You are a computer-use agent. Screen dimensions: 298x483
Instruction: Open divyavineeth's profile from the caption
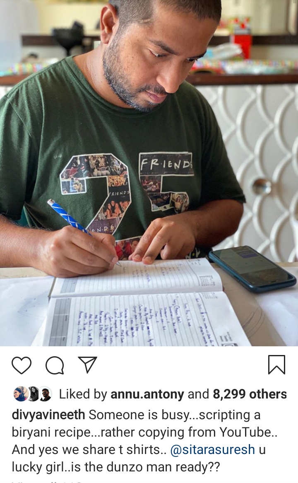[x=48, y=415]
